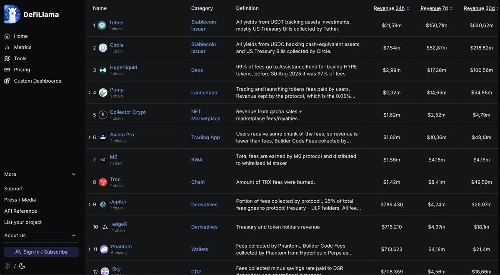Viewport: 500px width, 275px height.
Task: Click the Pricing icon in sidebar
Action: pyautogui.click(x=7, y=70)
